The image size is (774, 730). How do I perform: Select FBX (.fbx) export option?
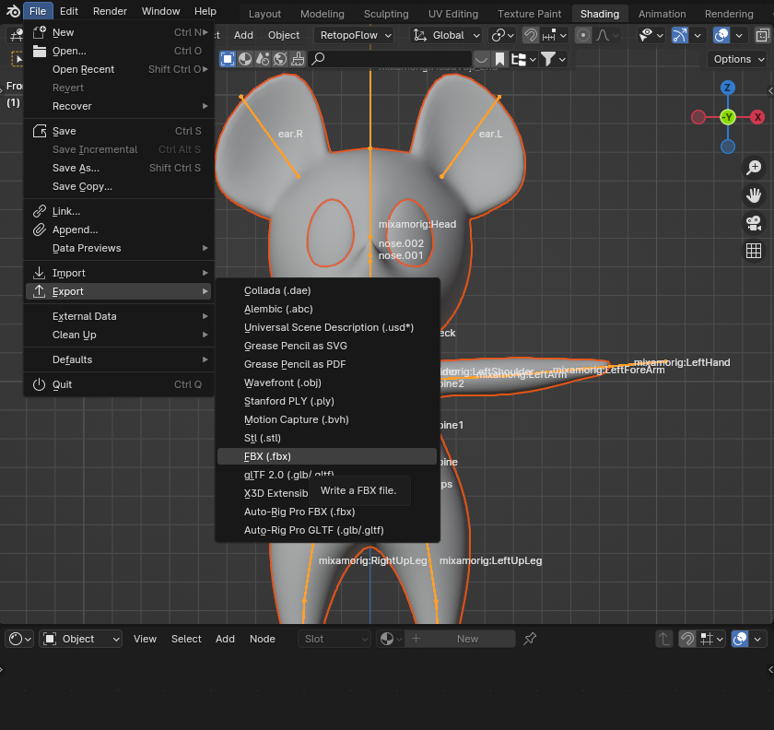pyautogui.click(x=327, y=456)
